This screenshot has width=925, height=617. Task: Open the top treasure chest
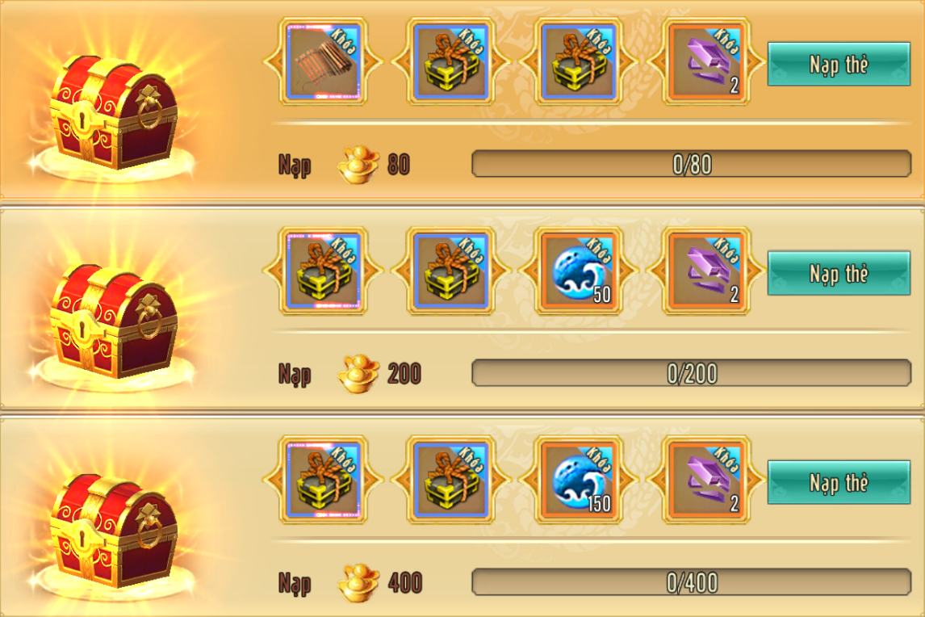click(114, 112)
